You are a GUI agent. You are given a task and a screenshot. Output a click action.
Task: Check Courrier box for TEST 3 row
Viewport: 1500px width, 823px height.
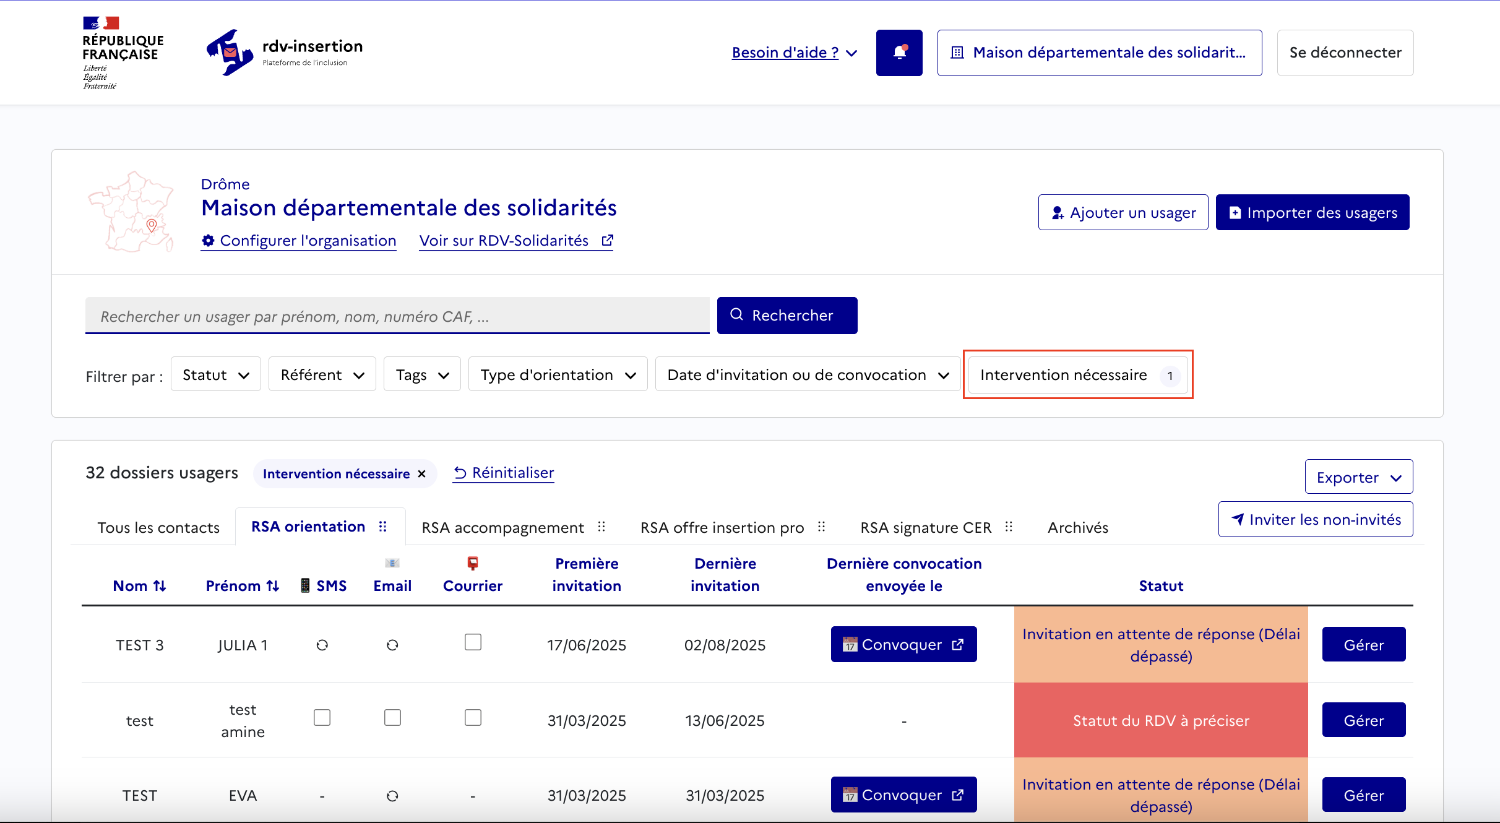[473, 642]
